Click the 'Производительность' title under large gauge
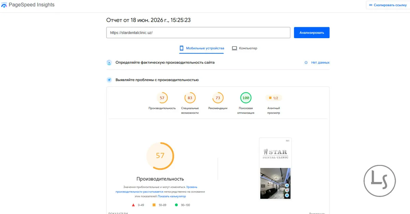Screen dimensions: 410x214 [160, 179]
